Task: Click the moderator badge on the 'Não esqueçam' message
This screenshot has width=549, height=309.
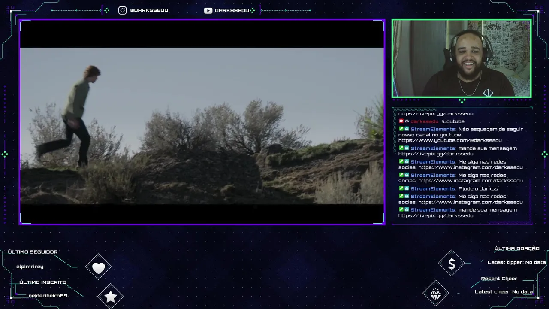Action: pos(401,129)
